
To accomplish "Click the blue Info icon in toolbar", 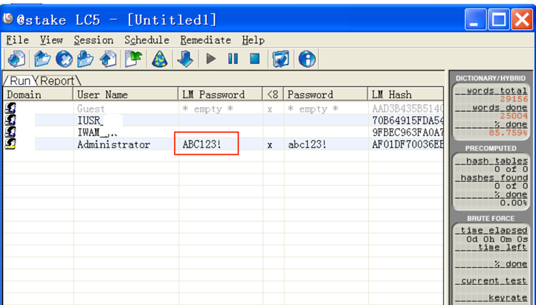I will (306, 60).
